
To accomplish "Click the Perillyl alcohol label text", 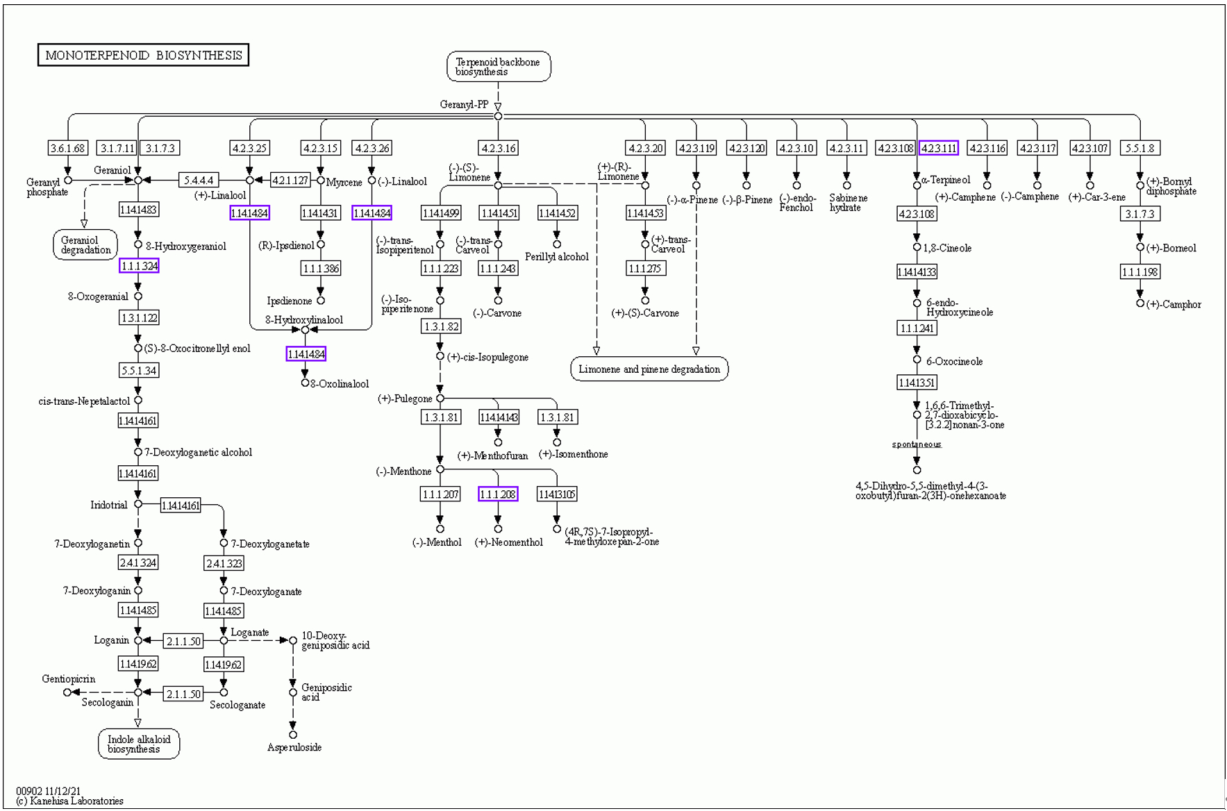I will 556,257.
